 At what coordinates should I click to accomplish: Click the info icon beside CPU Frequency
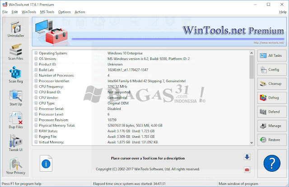[36, 87]
